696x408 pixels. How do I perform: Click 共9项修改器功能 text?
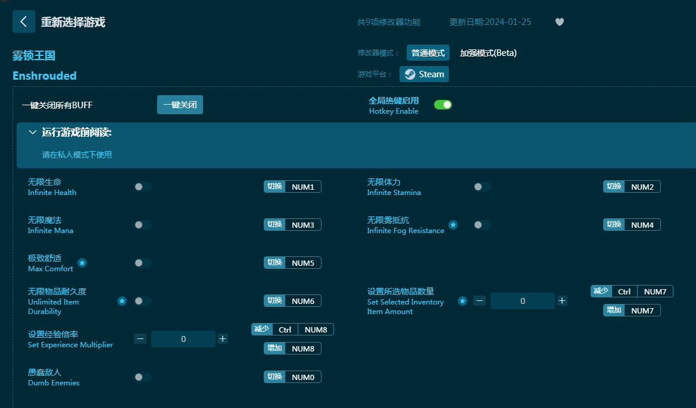pos(389,22)
